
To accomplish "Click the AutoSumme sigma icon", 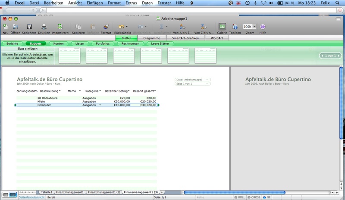I will click(x=161, y=27).
